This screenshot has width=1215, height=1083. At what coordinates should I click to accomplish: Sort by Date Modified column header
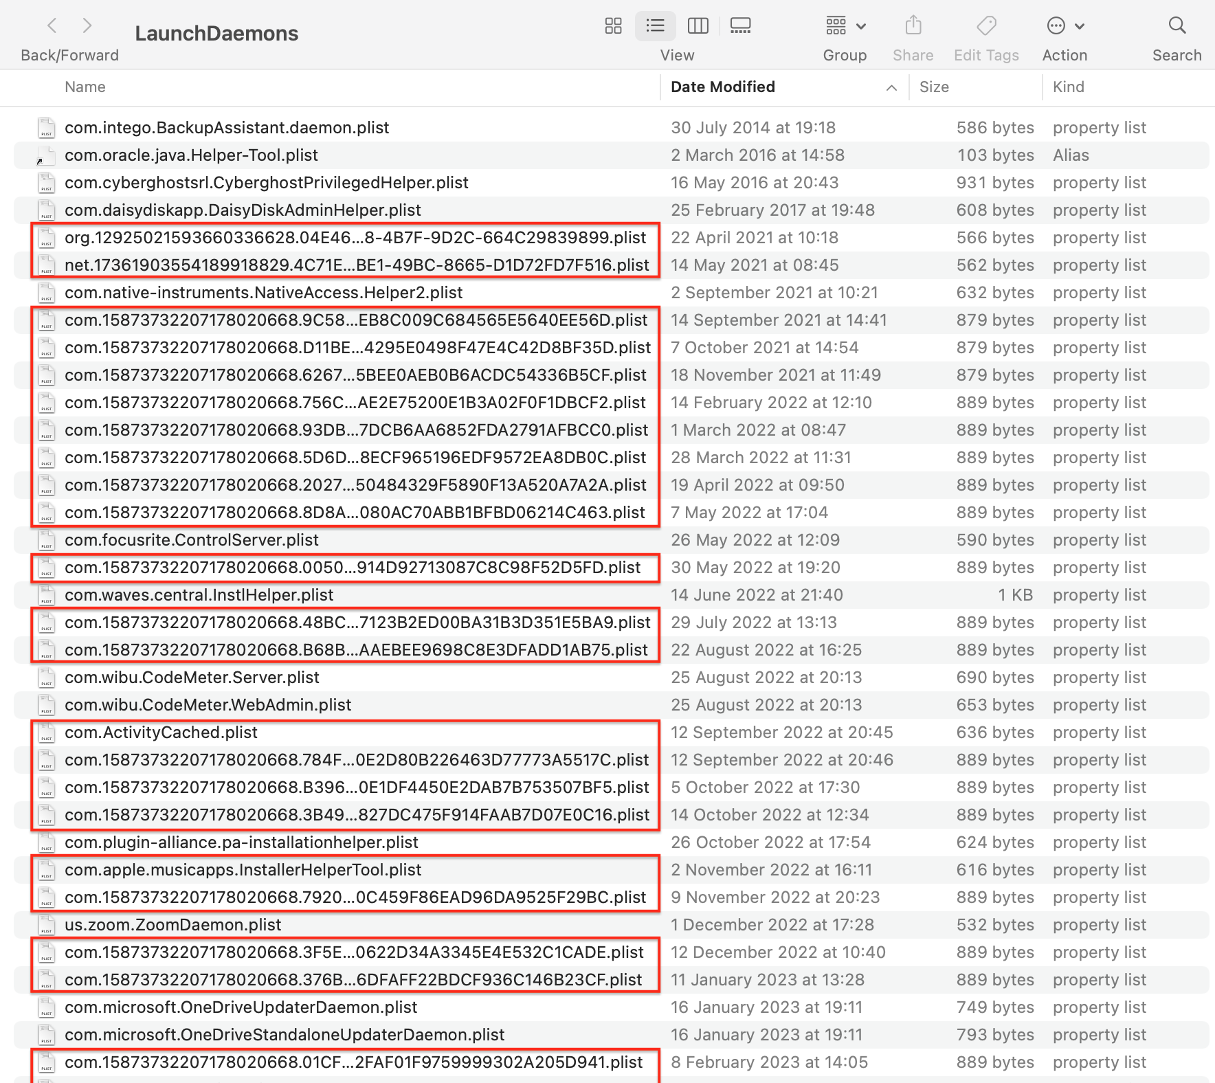click(x=723, y=87)
